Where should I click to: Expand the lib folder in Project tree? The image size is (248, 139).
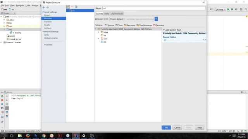click(4, 23)
